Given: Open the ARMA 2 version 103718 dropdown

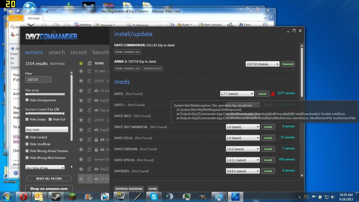Looking at the screenshot, I should (x=262, y=64).
